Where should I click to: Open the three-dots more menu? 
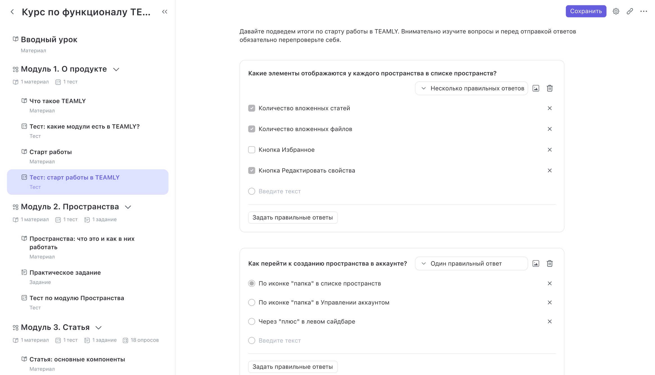(x=643, y=11)
